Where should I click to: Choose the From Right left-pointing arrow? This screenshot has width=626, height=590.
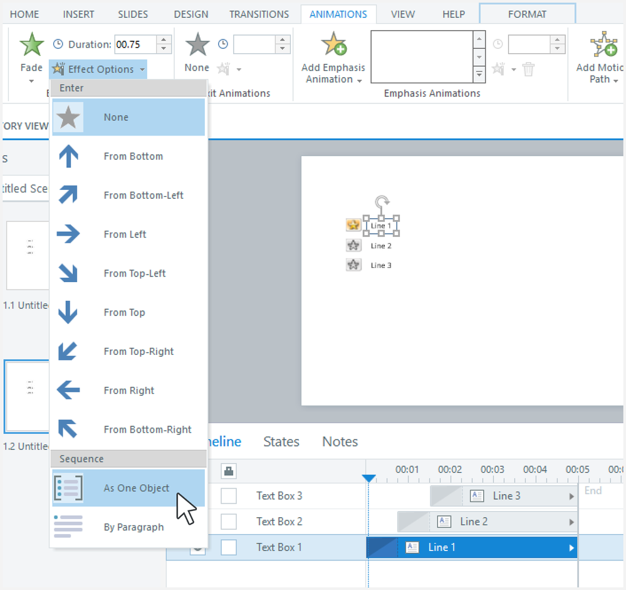pos(68,390)
